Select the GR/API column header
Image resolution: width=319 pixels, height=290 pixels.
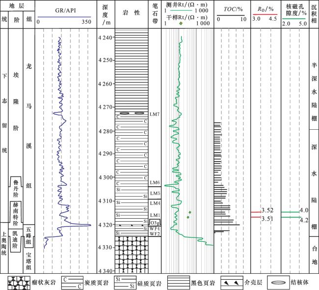65,9
